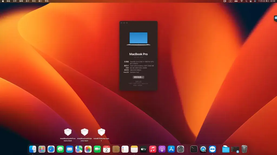
Task: Click the 64 GB 2933 MHz DDR4 text
Action: tap(138, 68)
